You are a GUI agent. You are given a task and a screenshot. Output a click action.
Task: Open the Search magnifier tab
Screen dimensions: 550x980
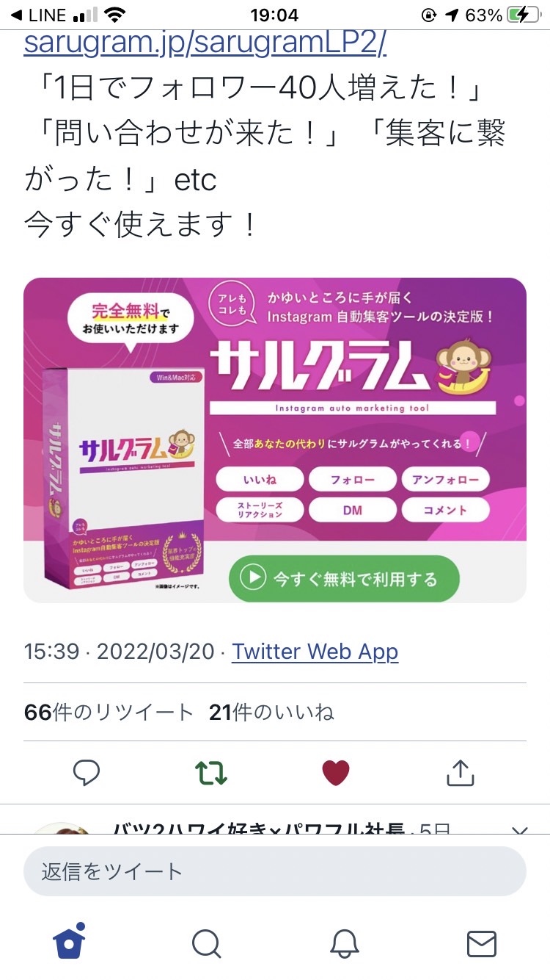click(x=206, y=944)
